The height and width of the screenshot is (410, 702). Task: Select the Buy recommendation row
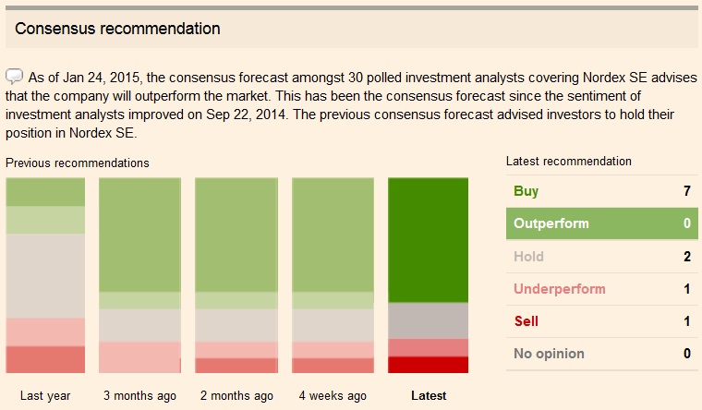(601, 191)
